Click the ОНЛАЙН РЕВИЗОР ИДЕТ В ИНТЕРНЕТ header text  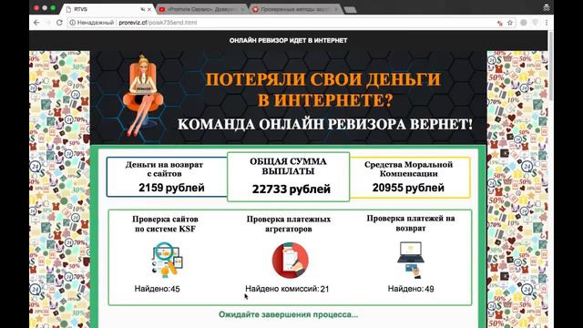288,40
